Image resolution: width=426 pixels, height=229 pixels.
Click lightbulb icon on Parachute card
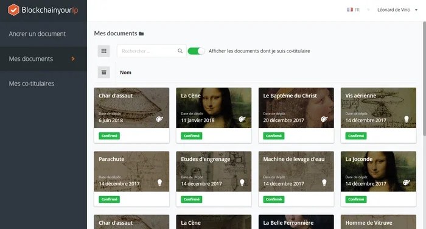tap(159, 183)
